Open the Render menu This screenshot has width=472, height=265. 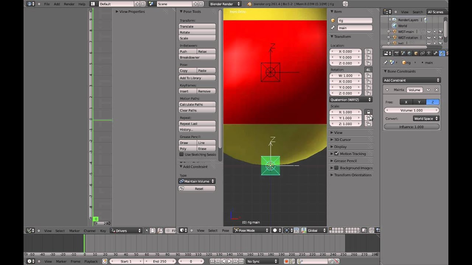click(x=69, y=4)
